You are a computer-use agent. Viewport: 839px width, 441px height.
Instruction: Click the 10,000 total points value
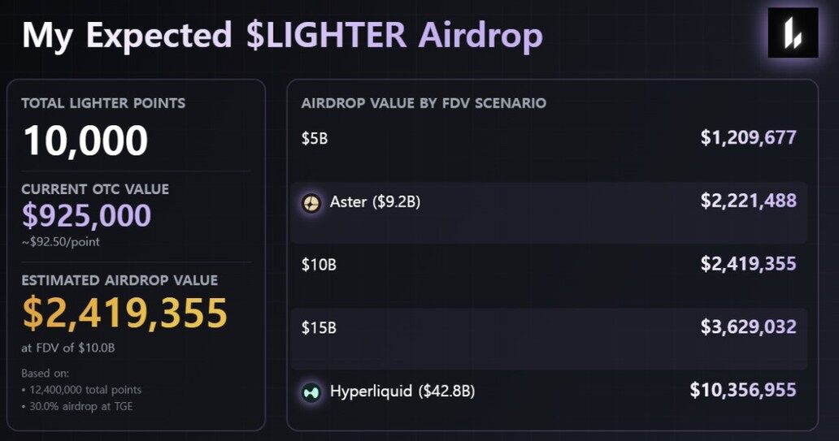coord(85,141)
